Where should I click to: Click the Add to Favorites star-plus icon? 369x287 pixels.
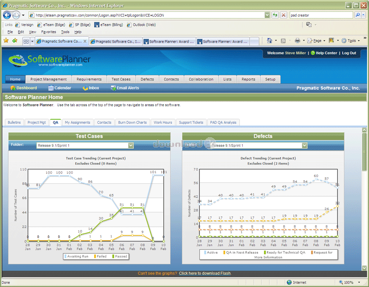pos(15,41)
